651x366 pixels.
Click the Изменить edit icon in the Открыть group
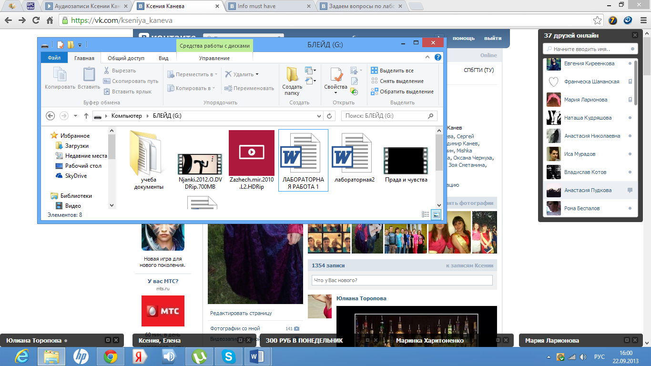[x=354, y=81]
